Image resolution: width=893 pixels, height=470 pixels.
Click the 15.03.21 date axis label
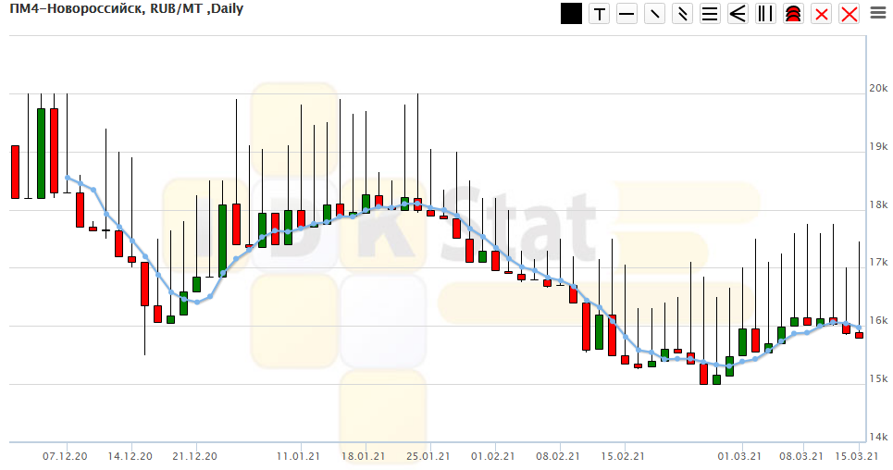(x=854, y=456)
